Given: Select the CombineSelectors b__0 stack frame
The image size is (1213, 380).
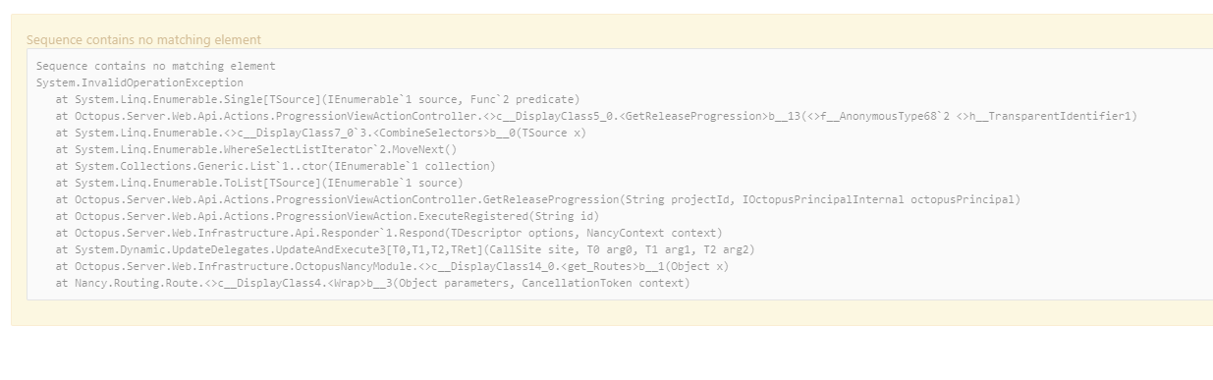Looking at the screenshot, I should (321, 133).
